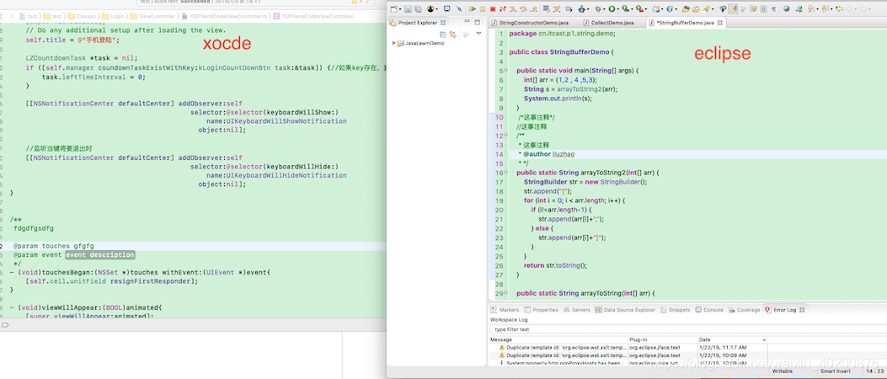Open the Project Explorer view menu
The image size is (887, 379).
tap(478, 34)
